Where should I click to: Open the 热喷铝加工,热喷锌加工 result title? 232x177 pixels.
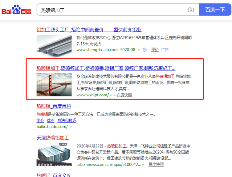pyautogui.click(x=106, y=68)
